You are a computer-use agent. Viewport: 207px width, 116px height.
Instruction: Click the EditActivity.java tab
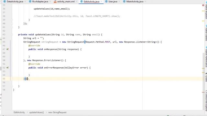(91, 2)
